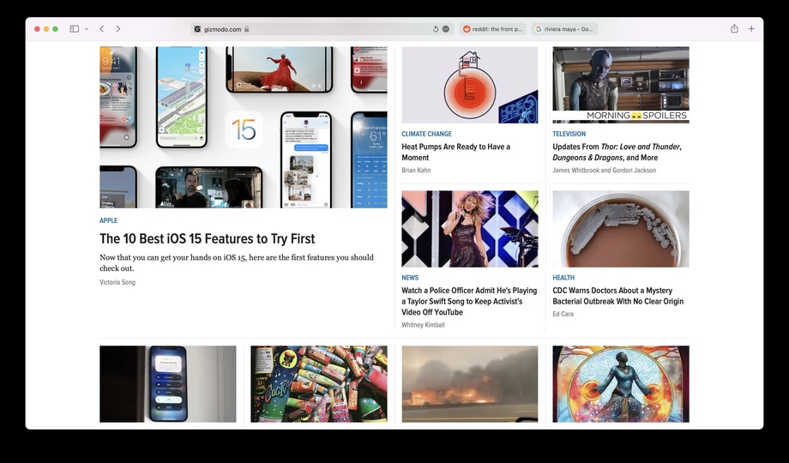Open "Updates From Thor: Love and Thunder" headline
This screenshot has height=463, width=789.
pos(617,152)
